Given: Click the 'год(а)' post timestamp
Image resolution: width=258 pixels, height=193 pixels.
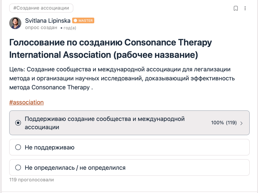Looking at the screenshot, I should click(70, 28).
